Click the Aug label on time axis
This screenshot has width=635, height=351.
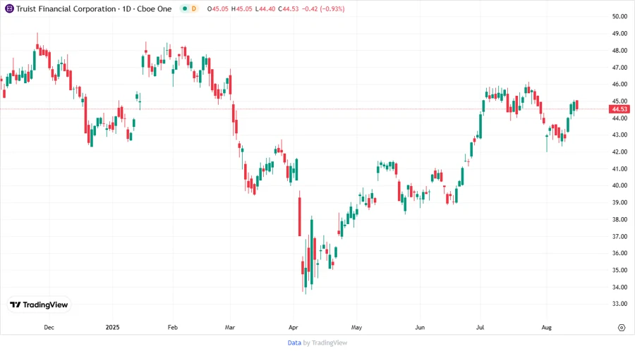coord(547,328)
